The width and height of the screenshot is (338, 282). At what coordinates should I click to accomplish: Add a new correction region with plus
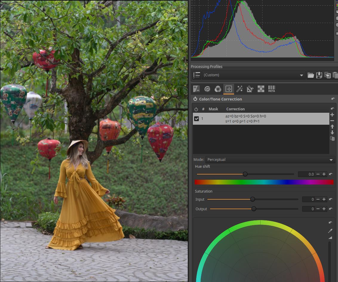coord(332,115)
